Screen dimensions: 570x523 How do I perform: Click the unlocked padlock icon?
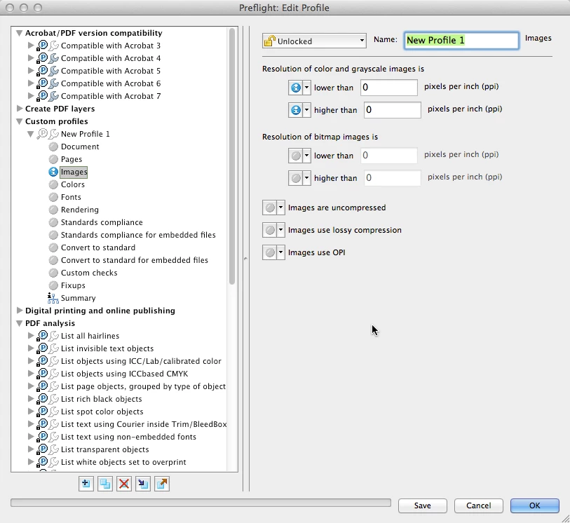pos(269,41)
